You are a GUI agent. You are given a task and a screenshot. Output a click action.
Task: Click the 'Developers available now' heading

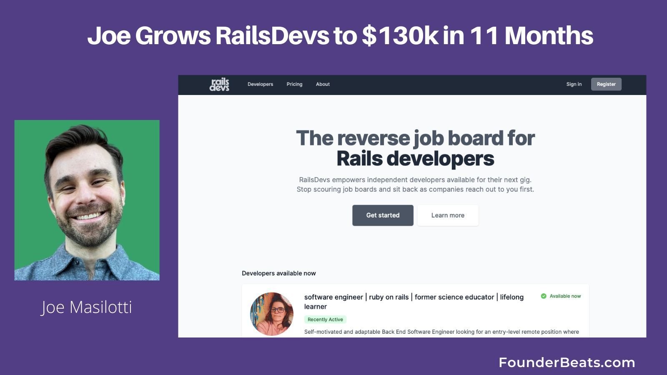278,273
